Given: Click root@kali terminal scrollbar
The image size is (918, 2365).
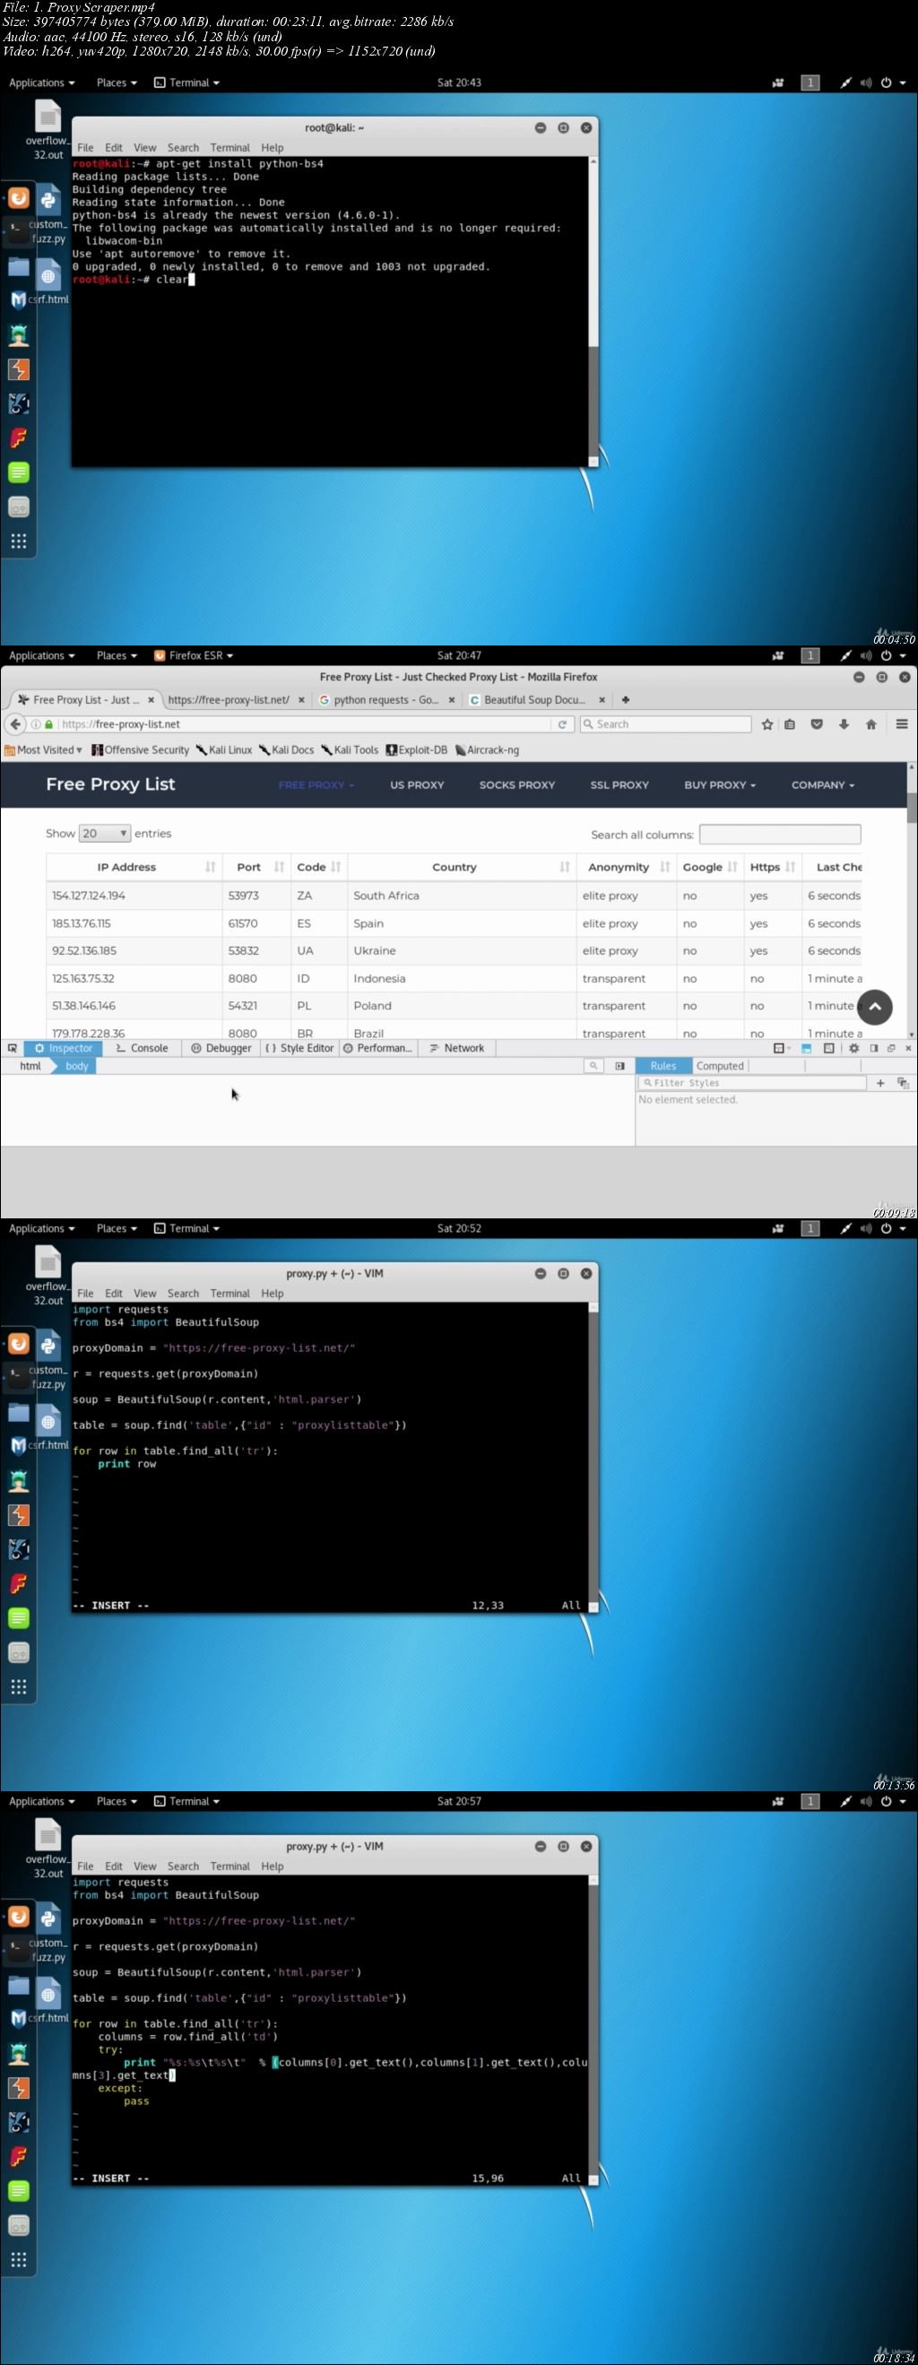Looking at the screenshot, I should [593, 313].
